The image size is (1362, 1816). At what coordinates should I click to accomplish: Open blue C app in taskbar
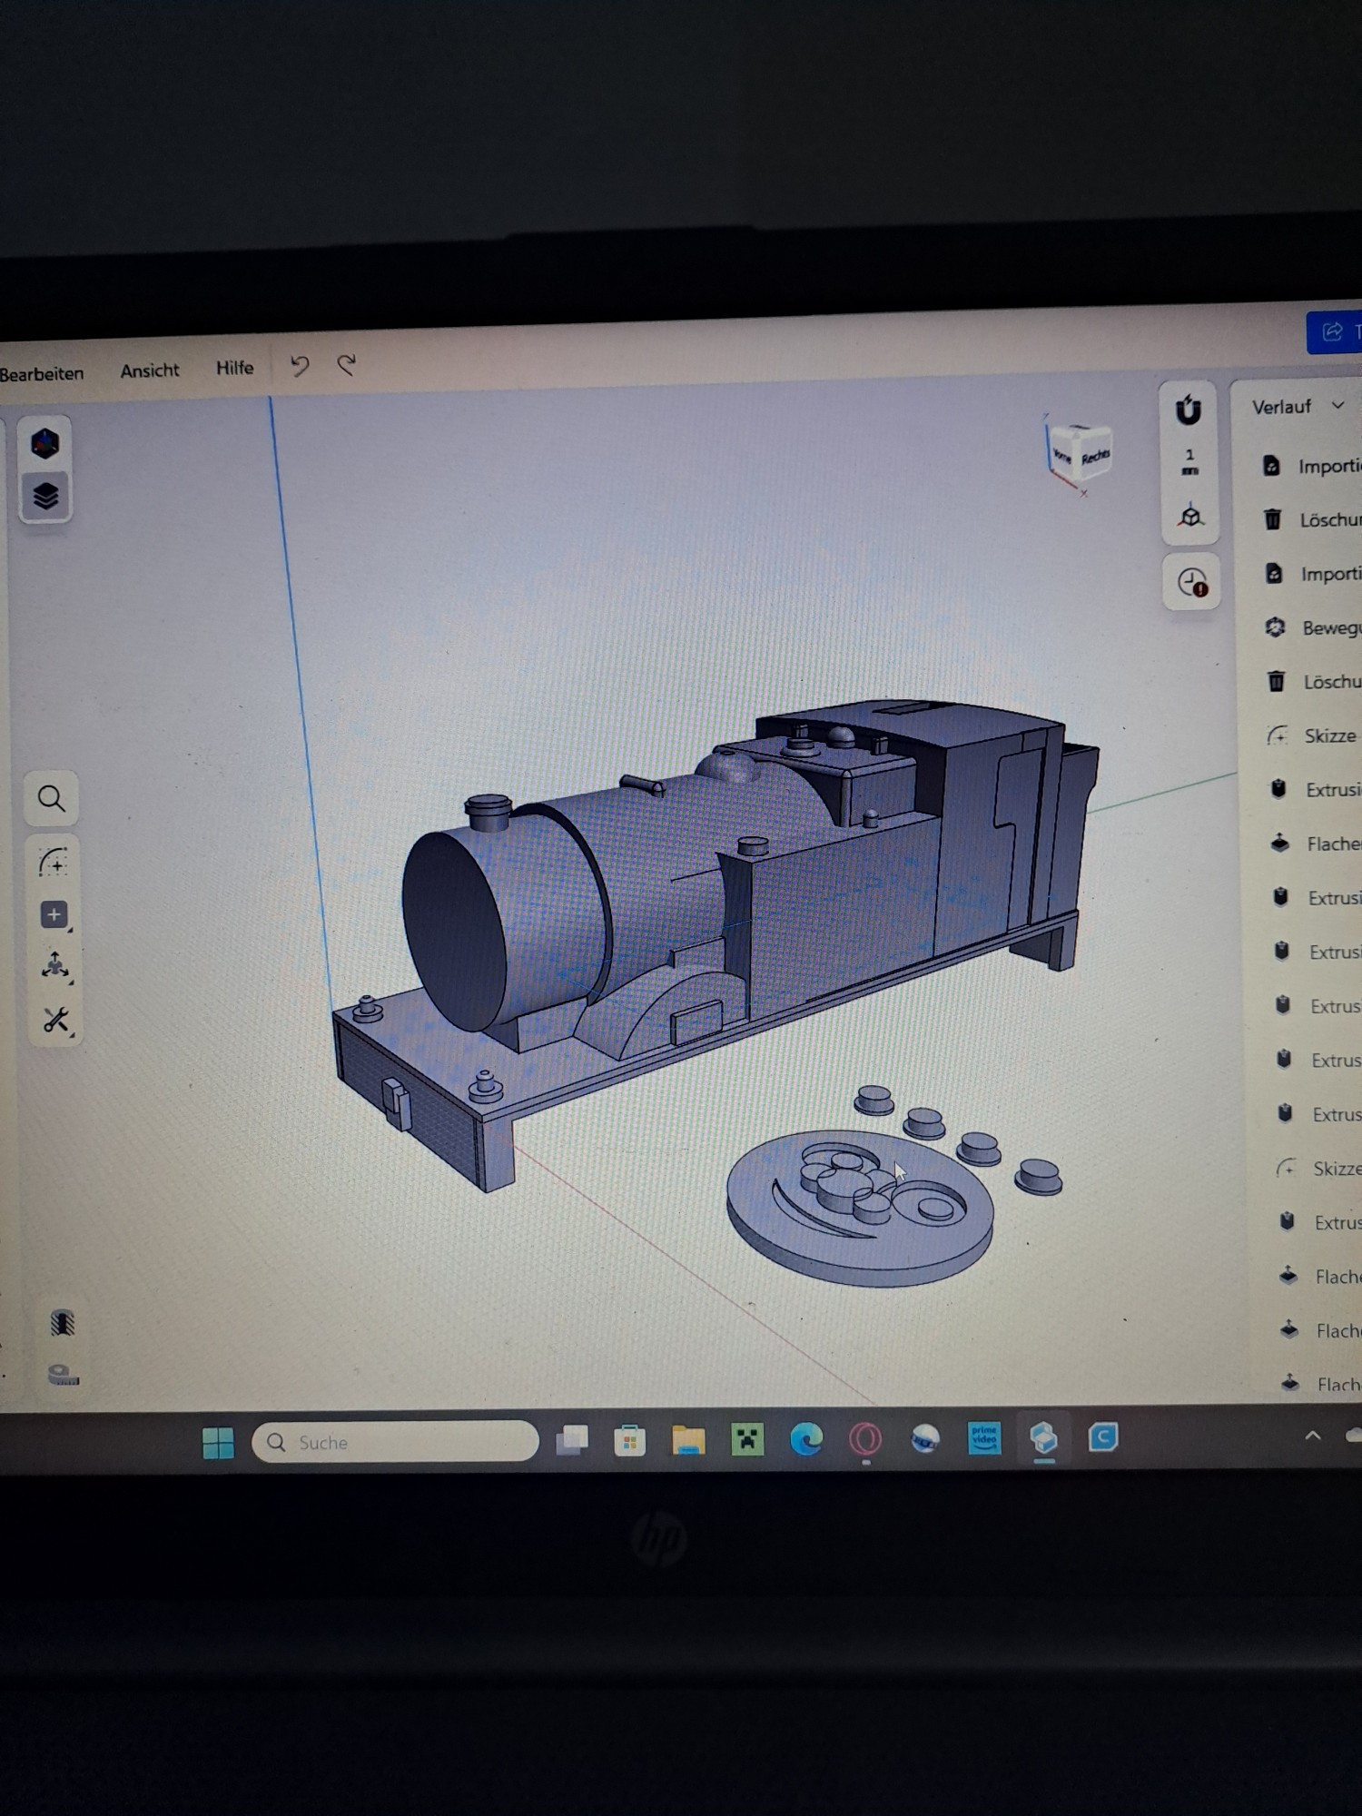[1102, 1437]
